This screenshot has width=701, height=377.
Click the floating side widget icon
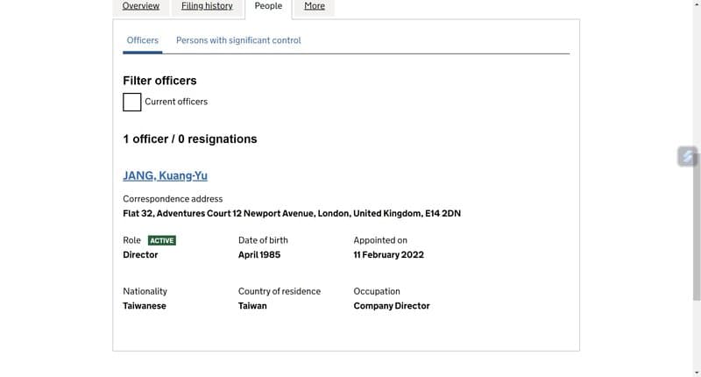687,157
